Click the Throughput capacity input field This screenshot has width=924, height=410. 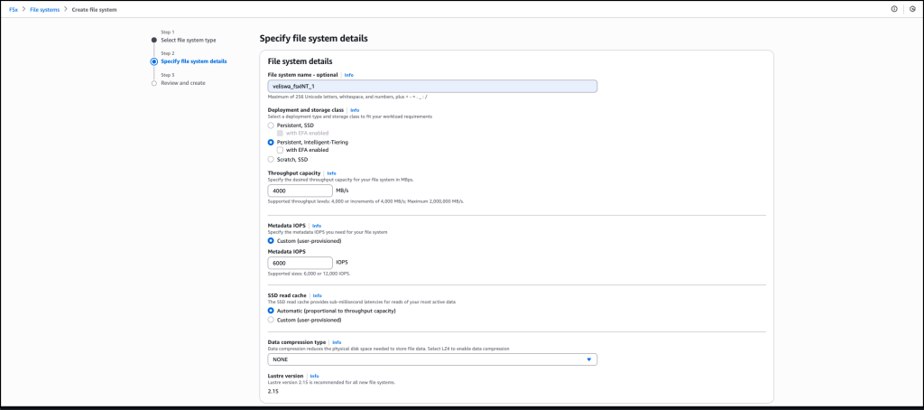300,191
